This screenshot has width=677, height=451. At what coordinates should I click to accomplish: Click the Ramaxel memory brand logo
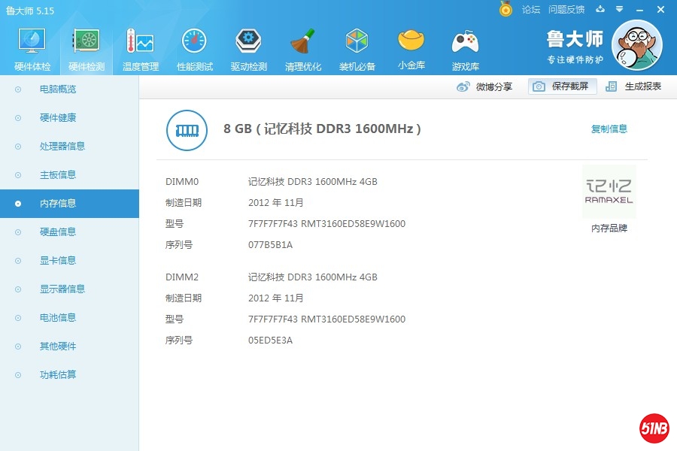609,192
